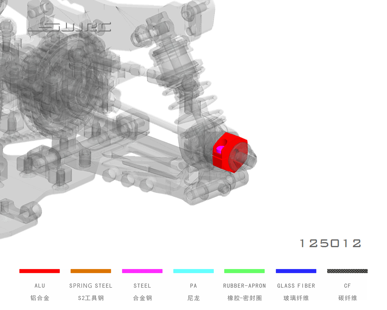Click the cyan PA color swatch
The image size is (387, 310).
(x=193, y=271)
